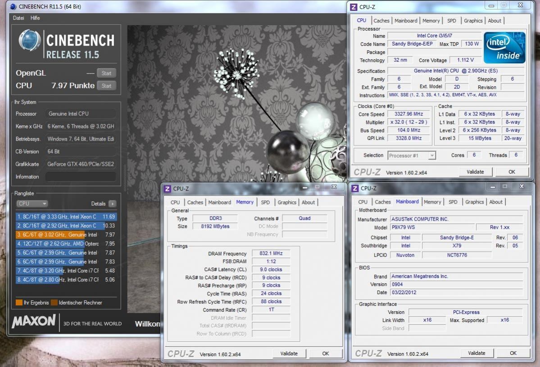The height and width of the screenshot is (367, 540).
Task: Select highlighted ranking row 6C/6T @ 3.02 GHz
Action: point(66,235)
